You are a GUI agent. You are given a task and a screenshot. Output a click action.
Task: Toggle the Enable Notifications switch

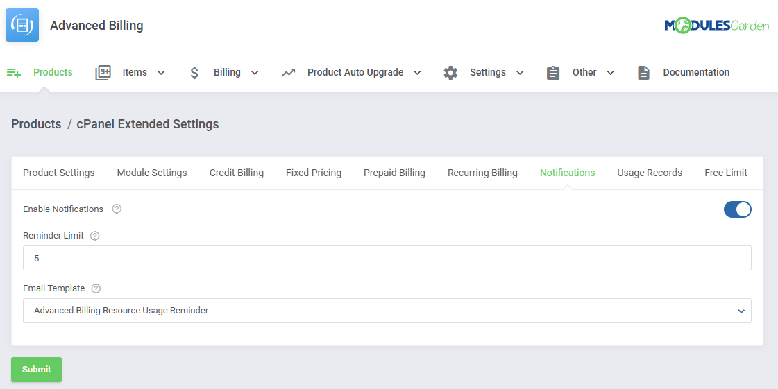737,209
